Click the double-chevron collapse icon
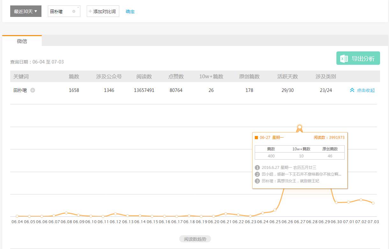This screenshot has height=249, width=389. [x=352, y=90]
